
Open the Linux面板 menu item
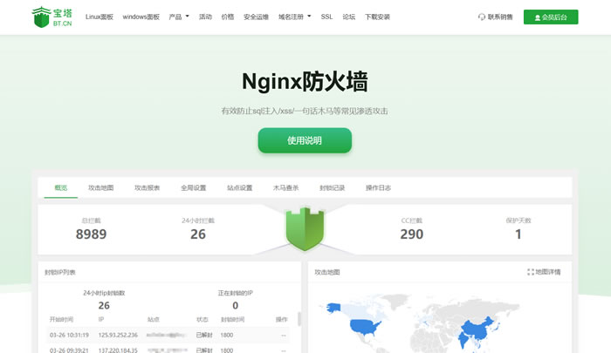click(100, 17)
